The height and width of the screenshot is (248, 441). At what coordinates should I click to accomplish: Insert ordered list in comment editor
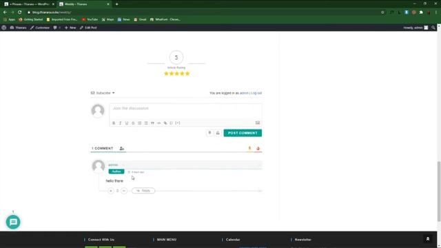click(x=140, y=123)
